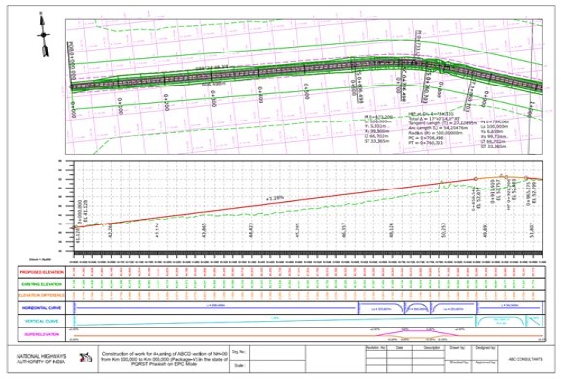The height and width of the screenshot is (379, 561).
Task: Click the NHAI logo in title block
Action: 86,357
